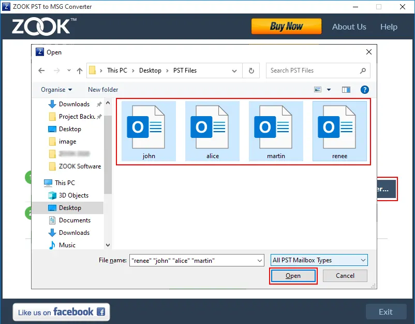The height and width of the screenshot is (324, 415).
Task: Open Documents in navigation pane
Action: click(75, 220)
